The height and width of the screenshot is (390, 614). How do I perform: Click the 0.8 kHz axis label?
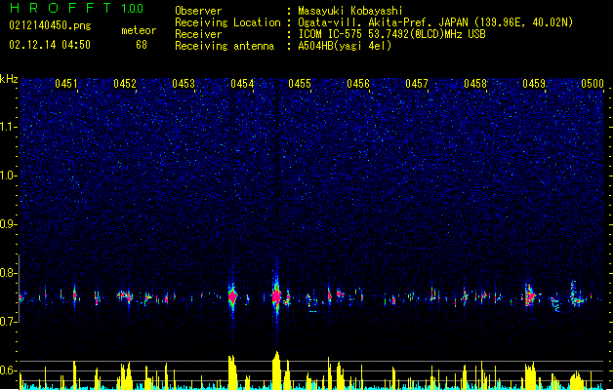8,273
